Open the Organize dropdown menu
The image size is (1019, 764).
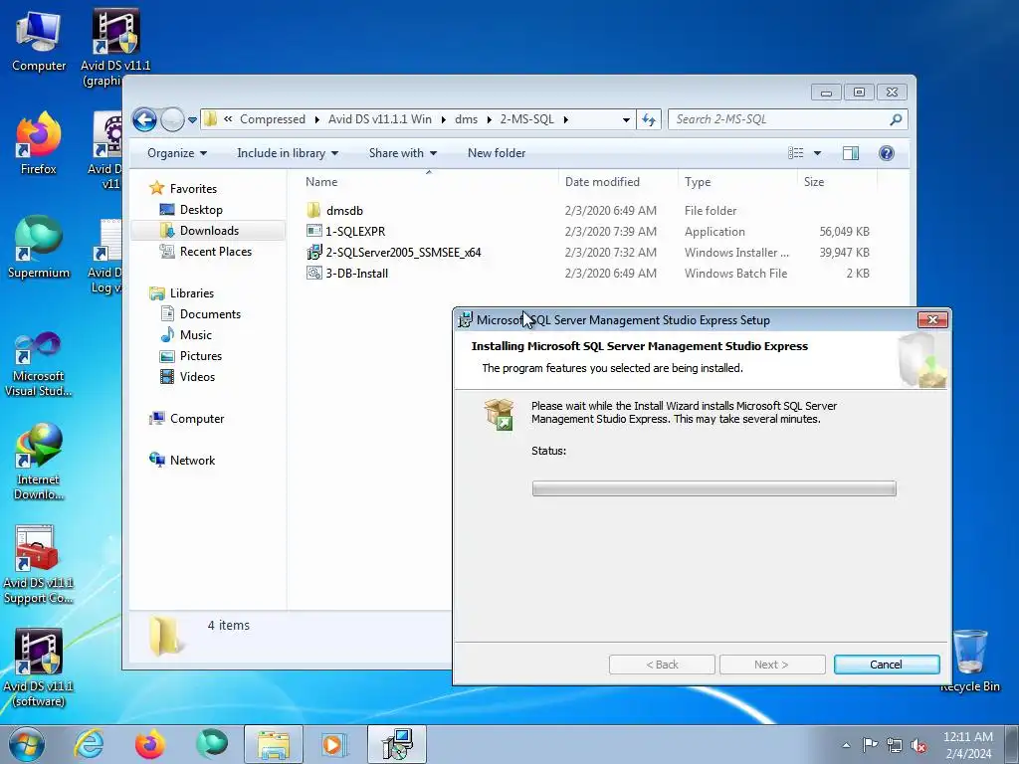coord(177,153)
